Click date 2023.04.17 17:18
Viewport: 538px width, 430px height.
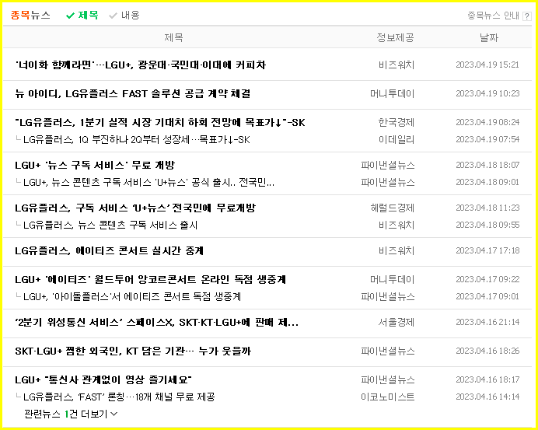coord(487,251)
